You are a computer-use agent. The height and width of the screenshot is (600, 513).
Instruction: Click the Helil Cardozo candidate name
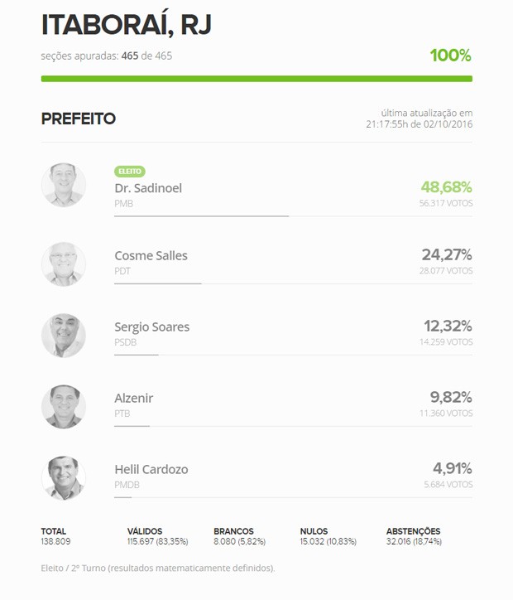[151, 469]
